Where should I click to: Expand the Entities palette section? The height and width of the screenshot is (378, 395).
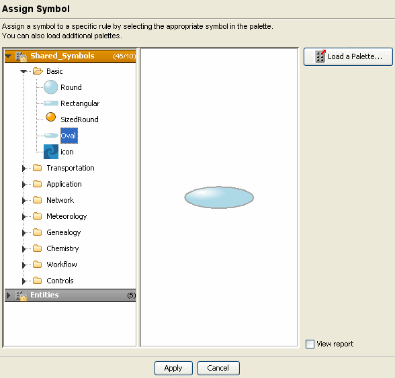(x=8, y=295)
